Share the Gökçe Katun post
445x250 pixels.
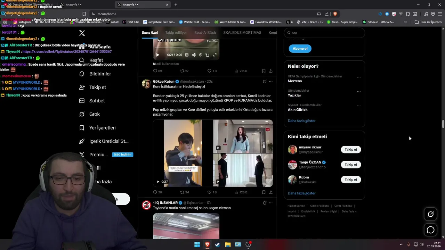(x=270, y=192)
